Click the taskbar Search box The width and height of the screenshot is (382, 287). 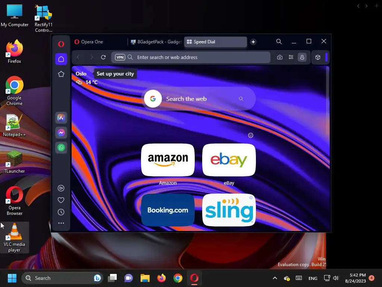pos(62,278)
